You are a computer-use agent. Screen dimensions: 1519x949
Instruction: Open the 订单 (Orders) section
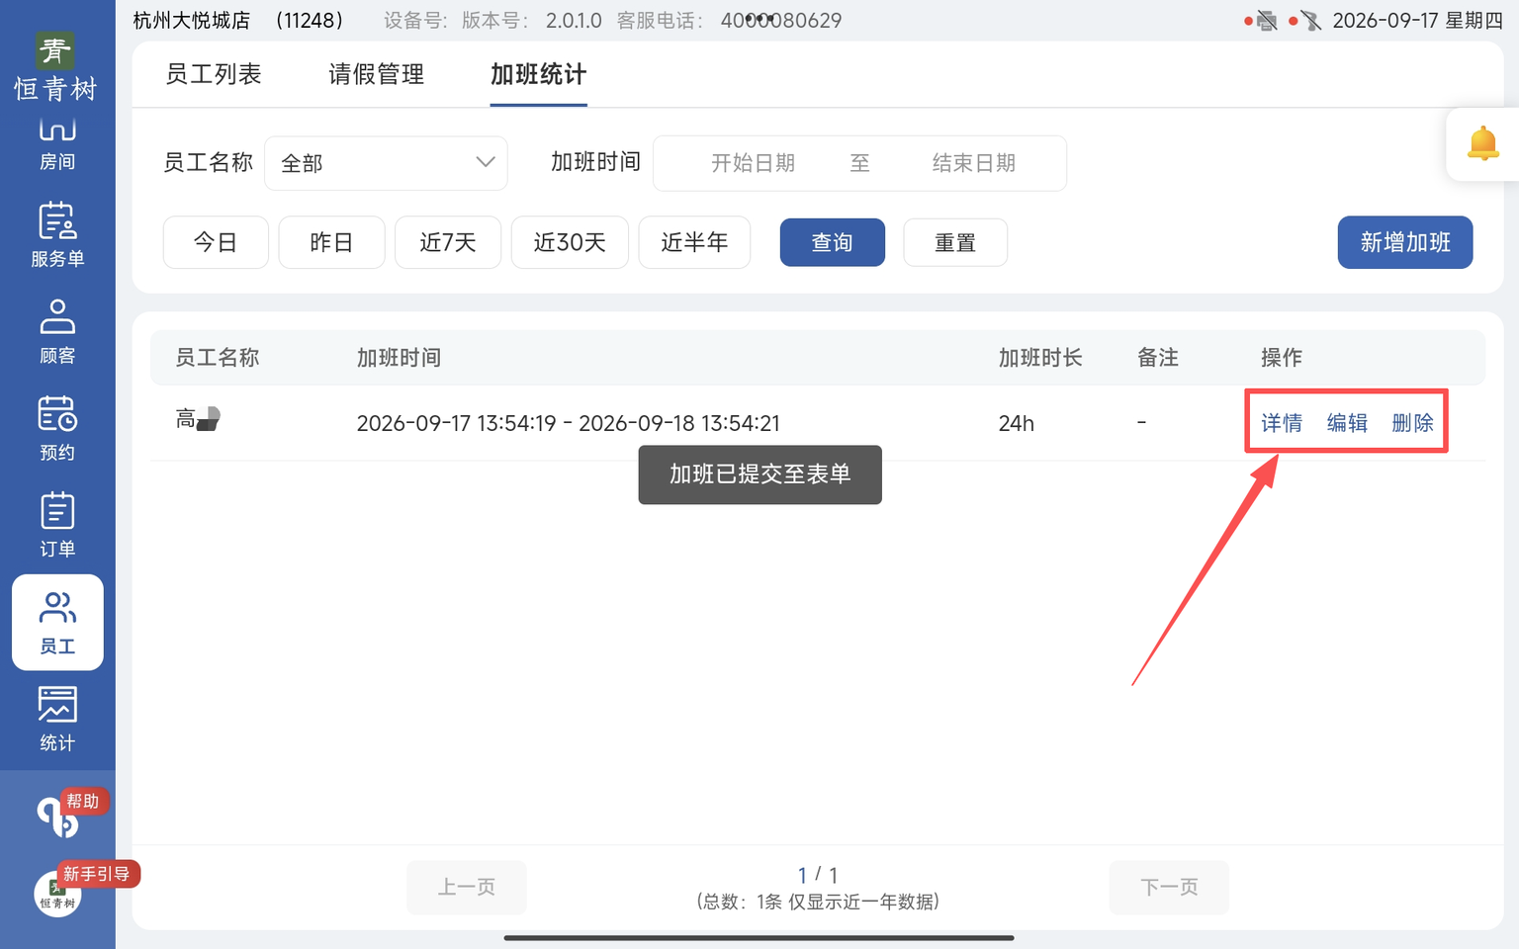click(57, 526)
